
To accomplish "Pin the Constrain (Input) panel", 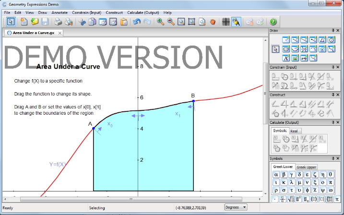I will [333, 67].
